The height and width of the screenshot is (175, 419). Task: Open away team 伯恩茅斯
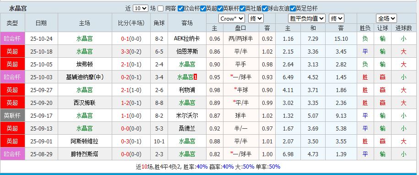click(187, 52)
